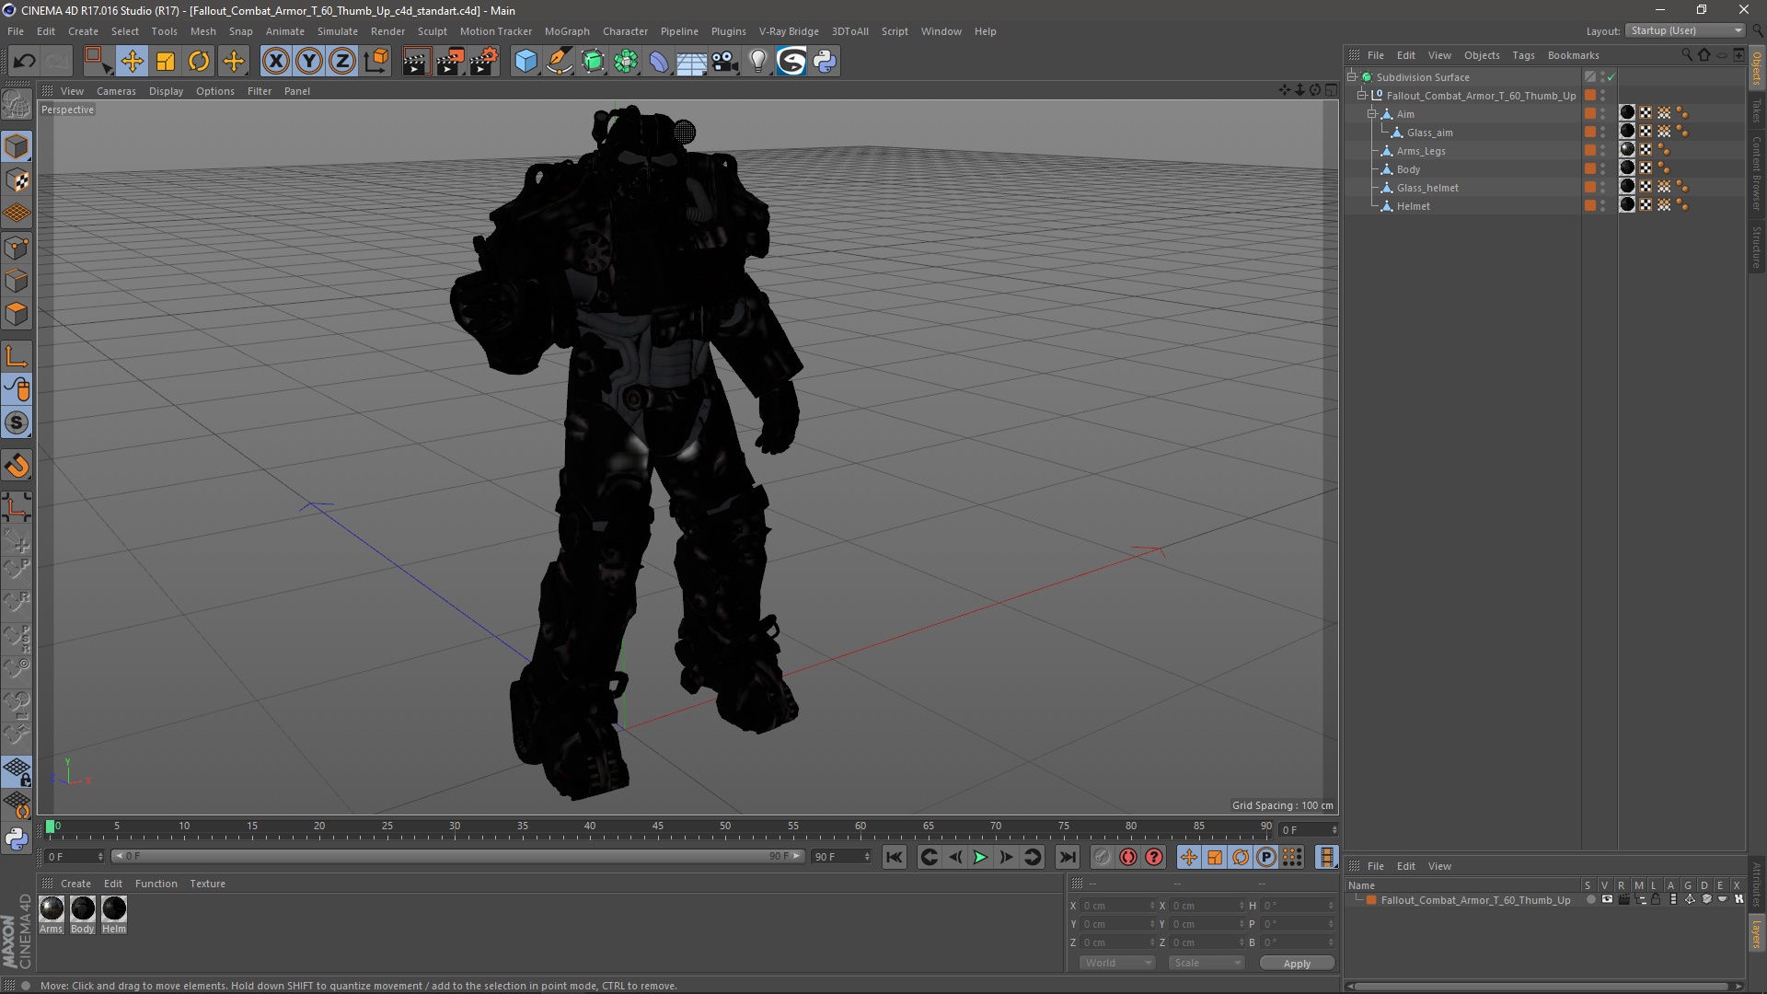Image resolution: width=1767 pixels, height=994 pixels.
Task: Toggle X-axis lock button
Action: 275,62
